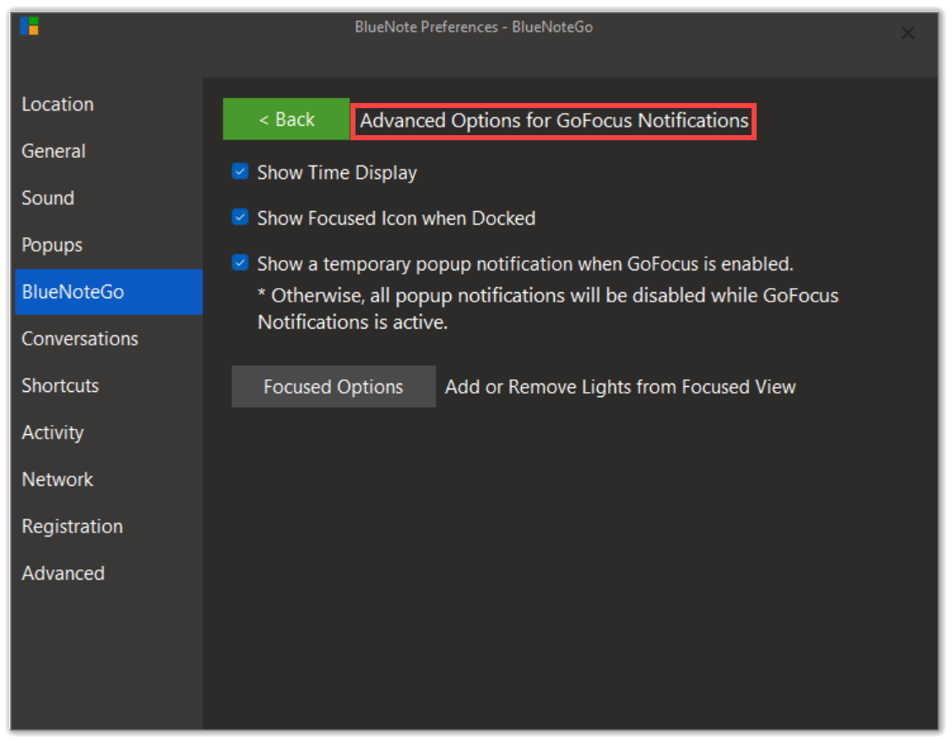
Task: Go back with the green Back button
Action: 286,119
